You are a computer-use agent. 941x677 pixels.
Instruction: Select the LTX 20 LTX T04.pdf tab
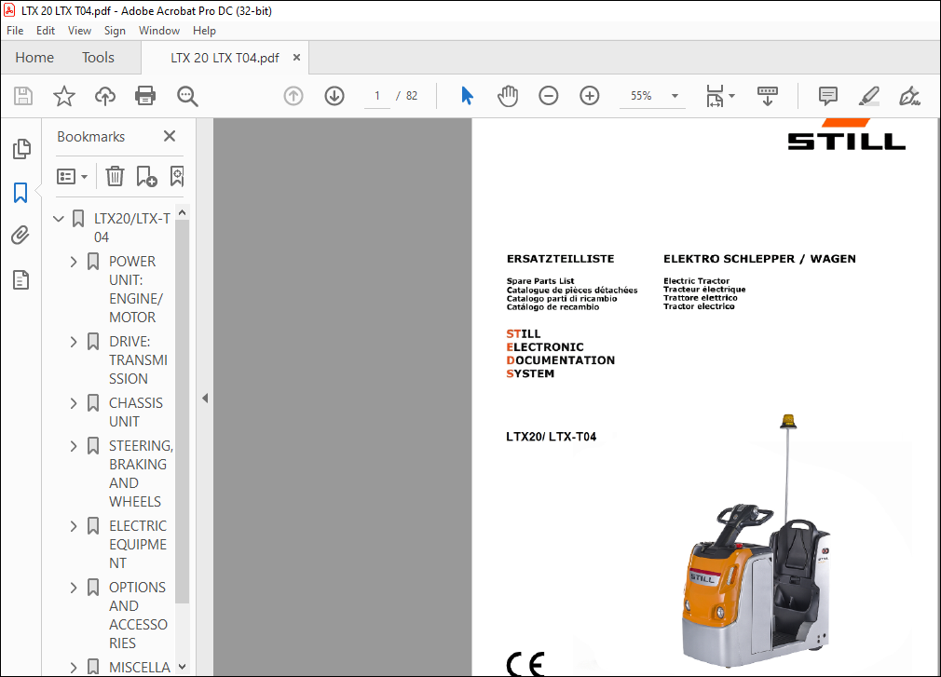[225, 58]
